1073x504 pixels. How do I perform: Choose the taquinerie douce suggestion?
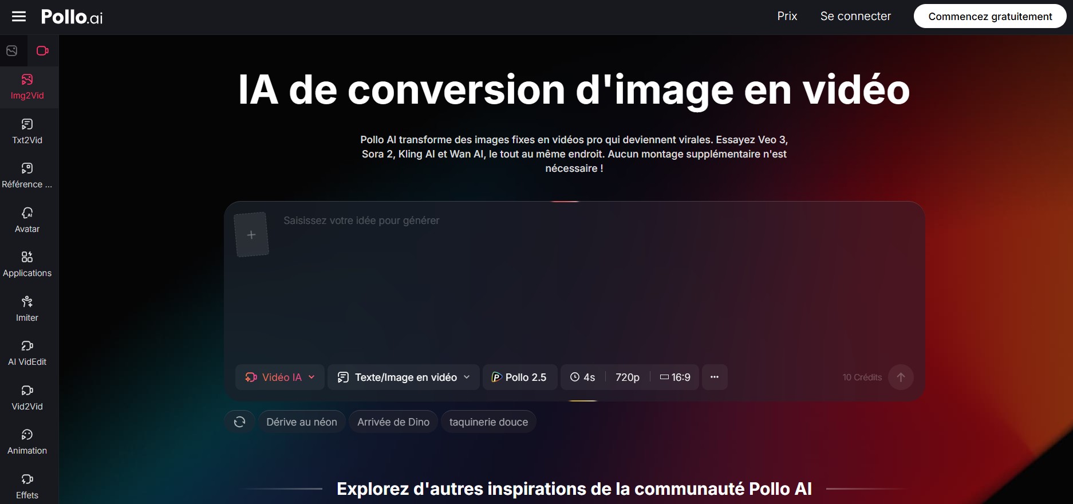(x=488, y=422)
